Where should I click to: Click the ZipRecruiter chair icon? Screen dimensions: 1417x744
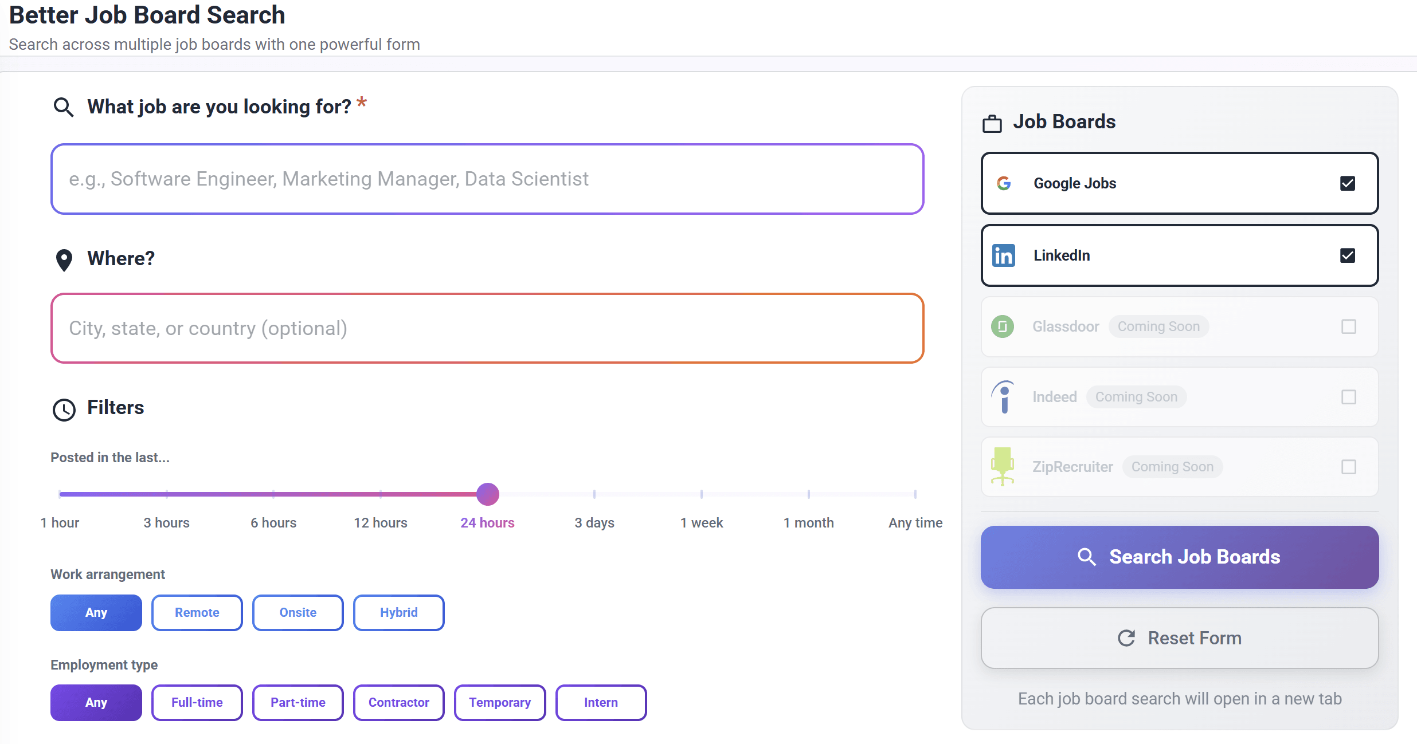click(x=1004, y=467)
